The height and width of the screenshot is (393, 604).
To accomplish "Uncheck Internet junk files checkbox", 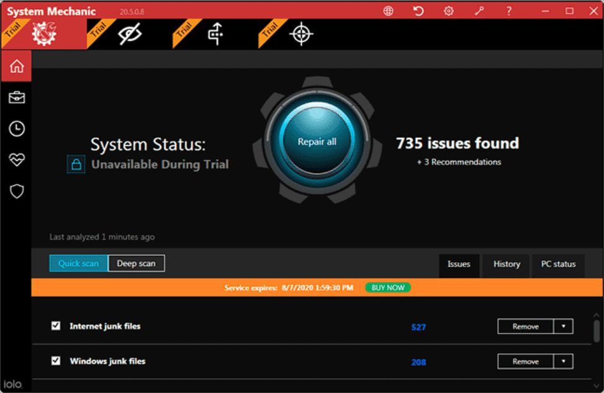I will click(x=56, y=325).
